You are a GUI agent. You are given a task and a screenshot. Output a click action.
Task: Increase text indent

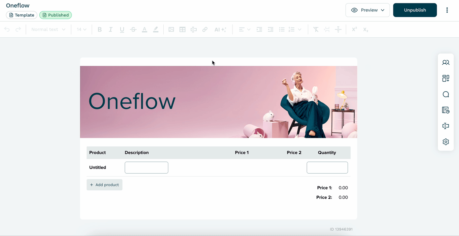click(x=259, y=30)
